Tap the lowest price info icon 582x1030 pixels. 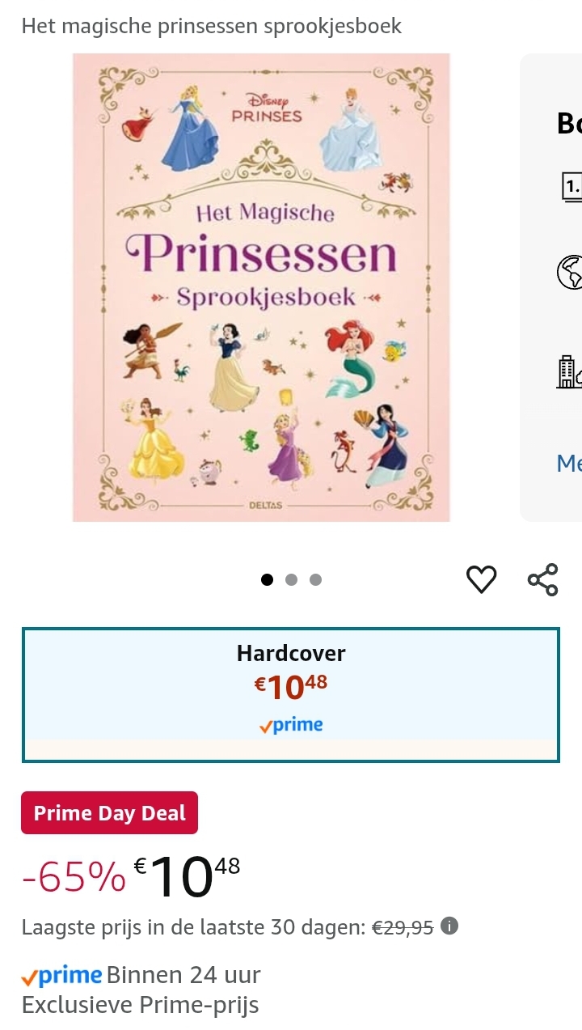click(449, 927)
